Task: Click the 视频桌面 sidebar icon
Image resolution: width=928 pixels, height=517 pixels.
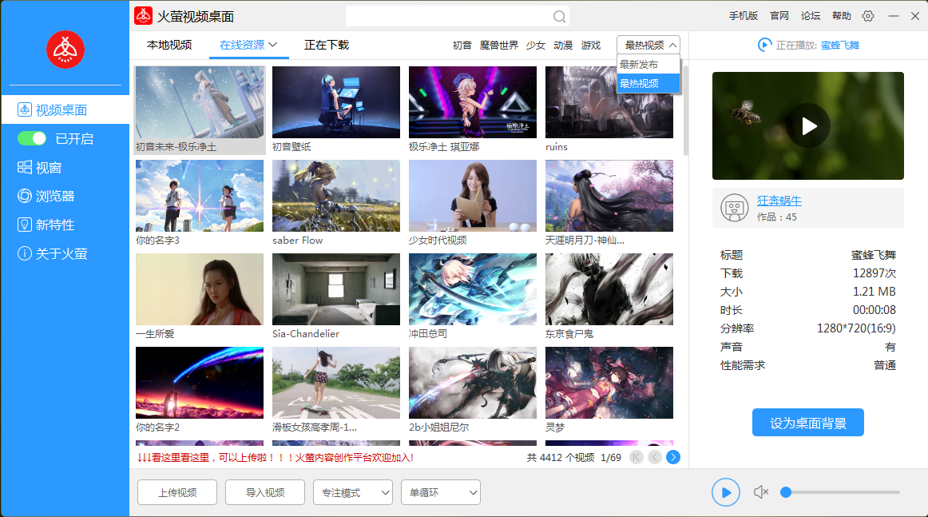Action: coord(24,110)
